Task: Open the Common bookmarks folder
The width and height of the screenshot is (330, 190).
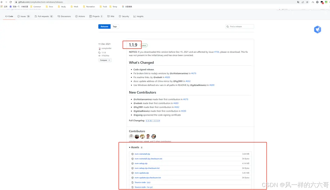Action: click(x=35, y=7)
